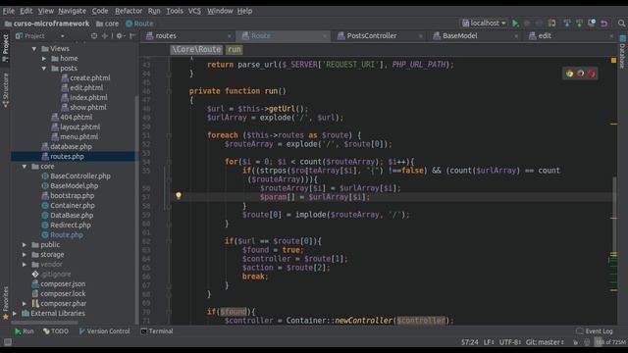Open the Structure tool window stripe
The width and height of the screenshot is (628, 353).
click(x=5, y=91)
